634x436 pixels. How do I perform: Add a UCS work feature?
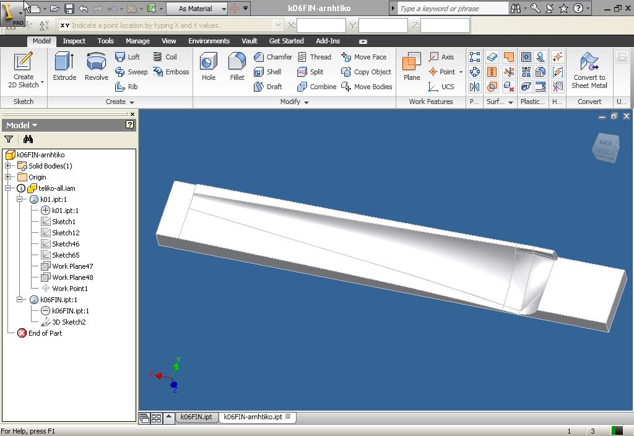pos(441,87)
